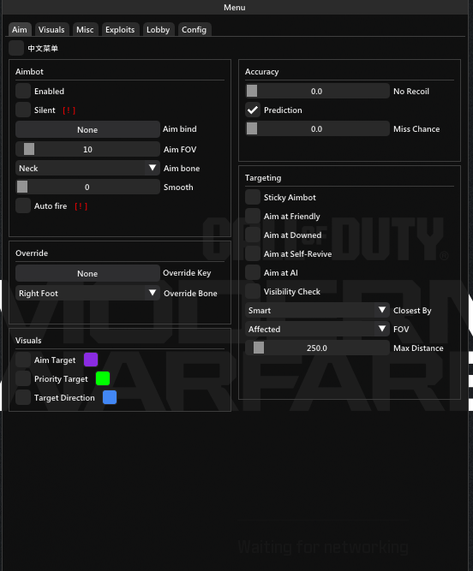The image size is (473, 571).
Task: Expand the FOV Affected dropdown
Action: coord(317,330)
